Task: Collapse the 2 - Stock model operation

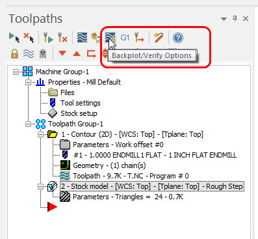Action: click(40, 187)
